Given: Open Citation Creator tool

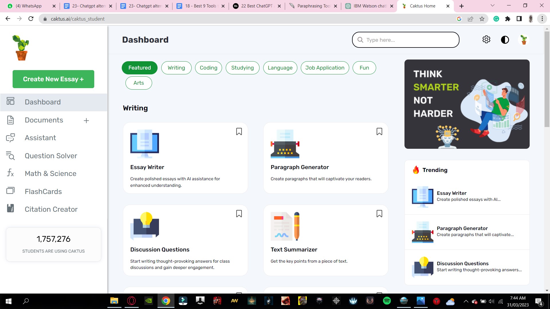Looking at the screenshot, I should (x=51, y=209).
